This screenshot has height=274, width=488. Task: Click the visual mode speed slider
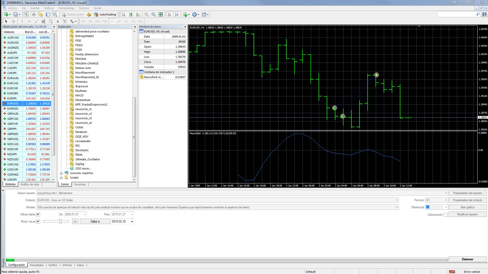(60, 222)
